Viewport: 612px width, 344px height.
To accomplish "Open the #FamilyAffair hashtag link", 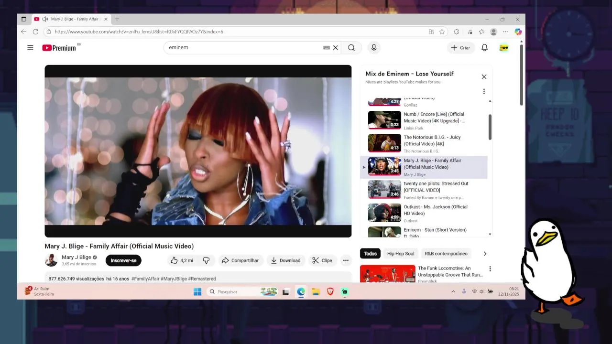I will 145,279.
